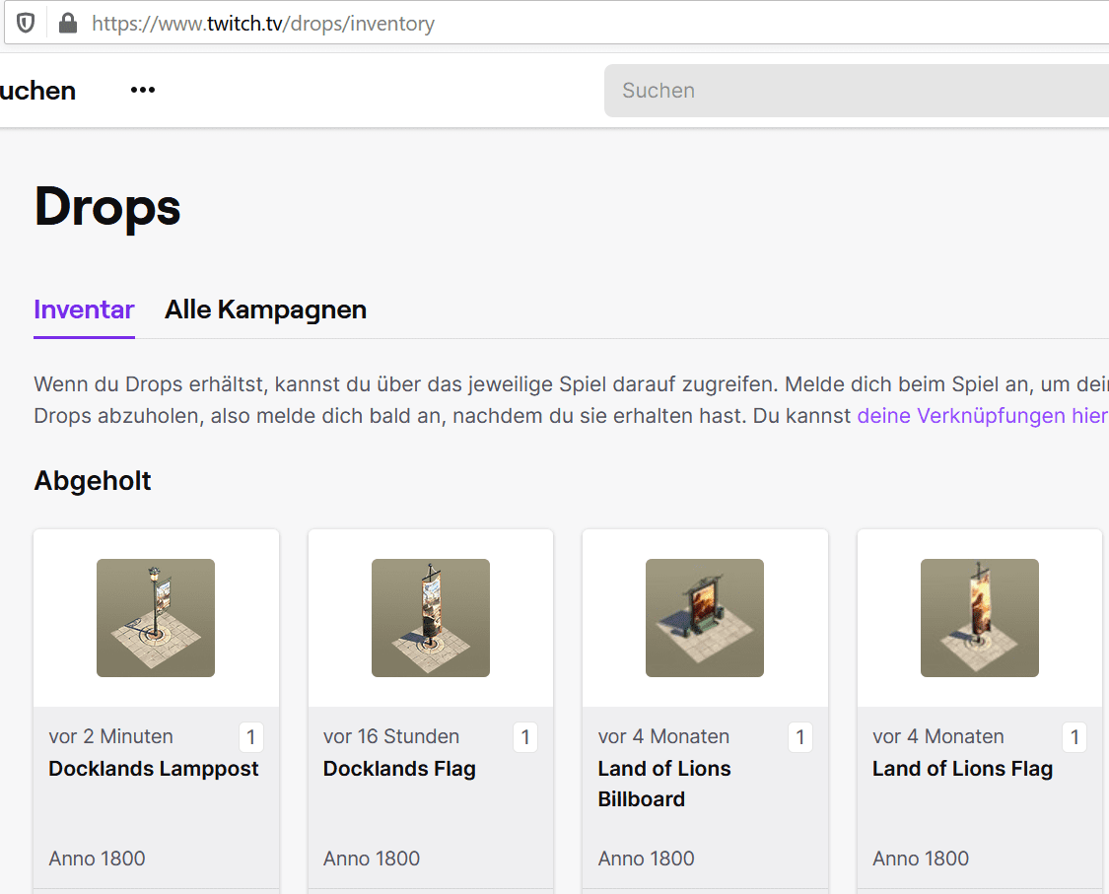Screen dimensions: 1109x894
Task: Click 'vor 4 Monaten' on Land of Lions Flag card
Action: 937,736
